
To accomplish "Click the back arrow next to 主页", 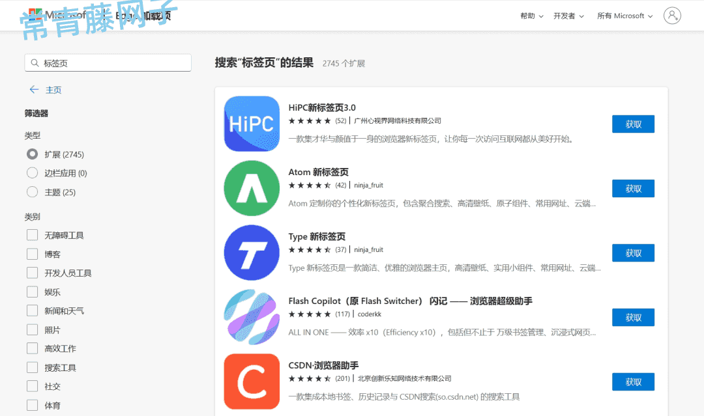I will click(x=34, y=89).
